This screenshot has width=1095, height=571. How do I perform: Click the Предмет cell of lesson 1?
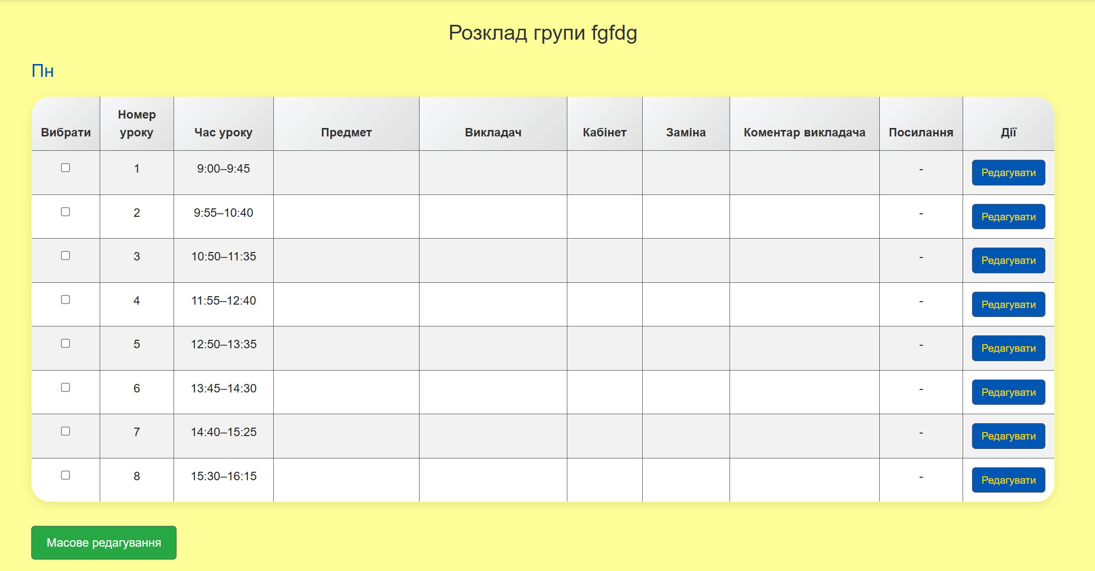pos(346,172)
